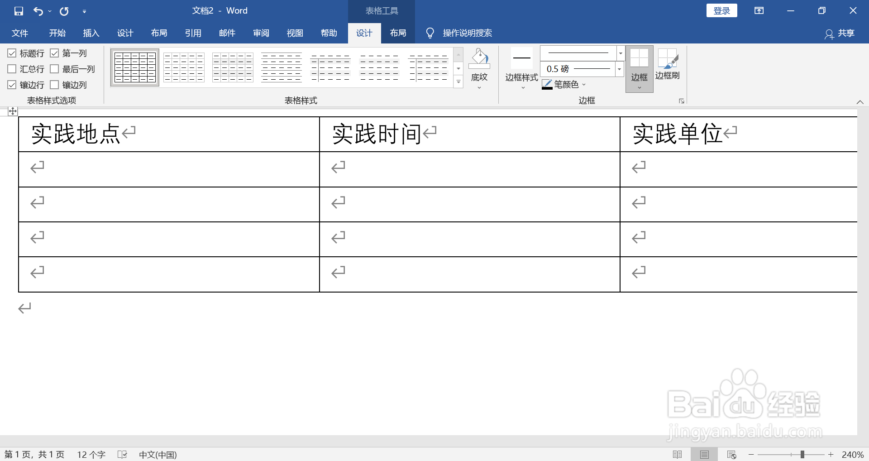Expand the table styles gallery

coord(458,82)
